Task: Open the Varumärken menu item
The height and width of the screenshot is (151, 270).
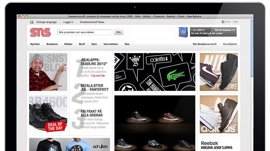Action: point(110,44)
